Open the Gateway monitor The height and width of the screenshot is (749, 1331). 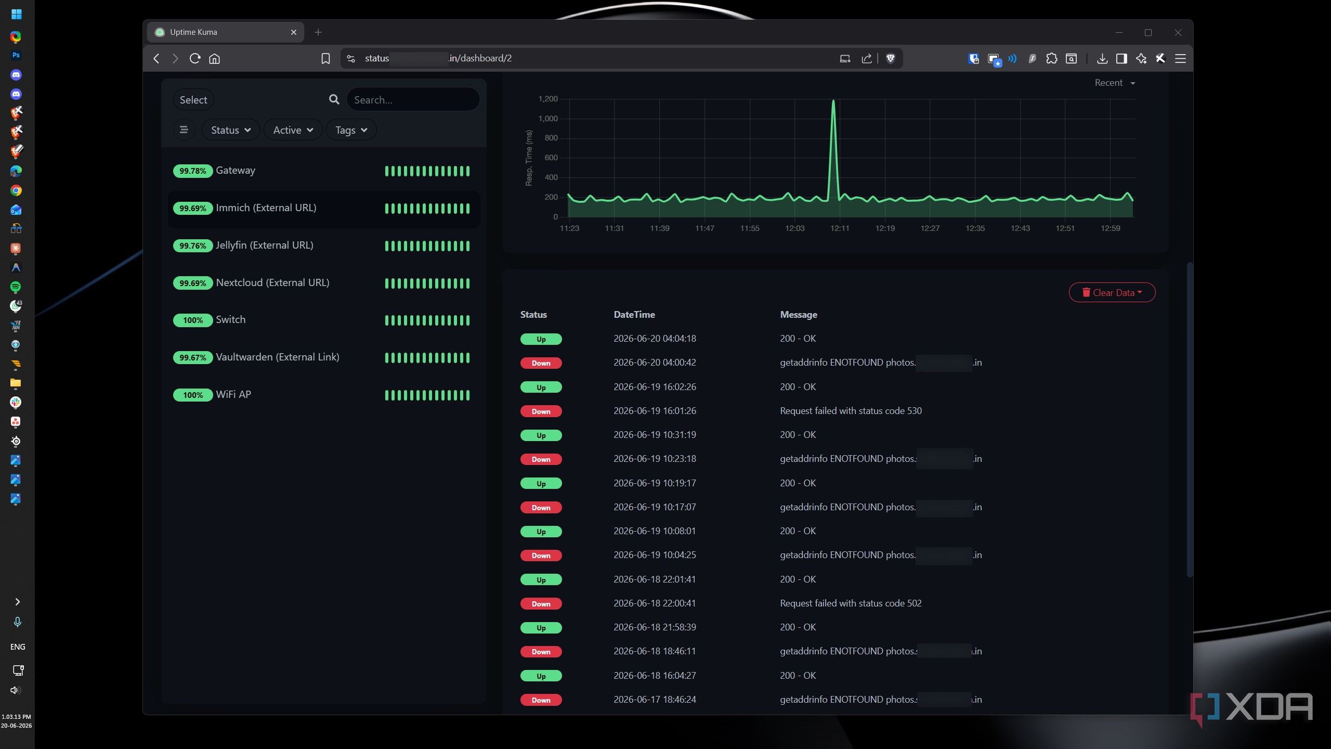click(x=323, y=171)
